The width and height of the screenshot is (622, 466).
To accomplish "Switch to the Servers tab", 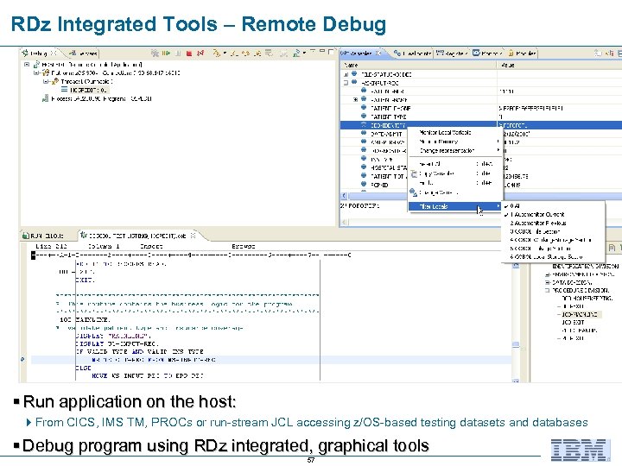I will click(x=84, y=53).
